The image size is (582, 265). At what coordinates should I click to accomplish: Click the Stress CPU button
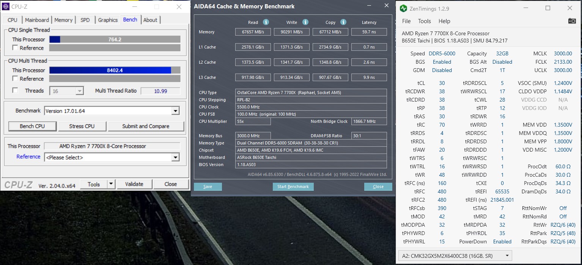[82, 126]
